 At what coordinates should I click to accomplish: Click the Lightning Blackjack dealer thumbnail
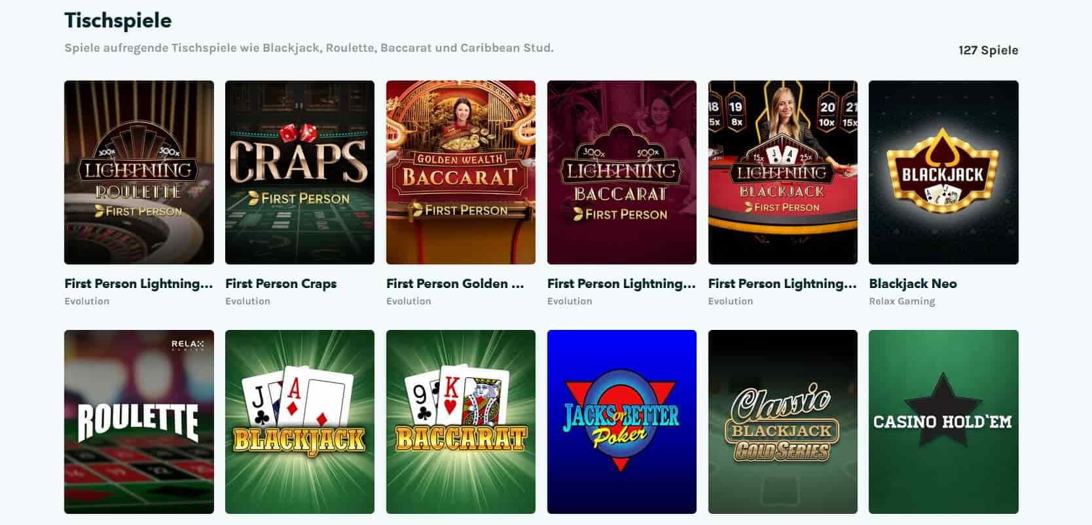coord(783,172)
